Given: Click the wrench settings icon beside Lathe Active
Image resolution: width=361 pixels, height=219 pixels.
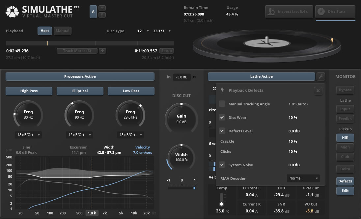Looking at the screenshot, I should pos(320,77).
